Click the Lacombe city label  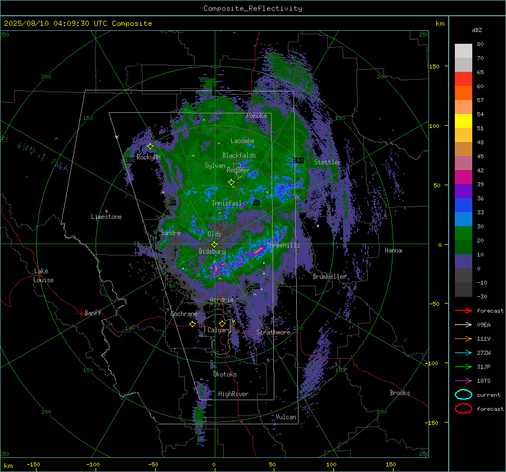coord(242,141)
